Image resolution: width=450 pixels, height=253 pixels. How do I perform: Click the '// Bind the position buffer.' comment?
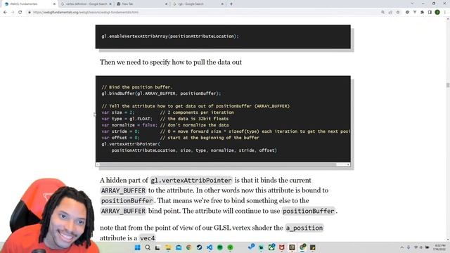coord(137,87)
